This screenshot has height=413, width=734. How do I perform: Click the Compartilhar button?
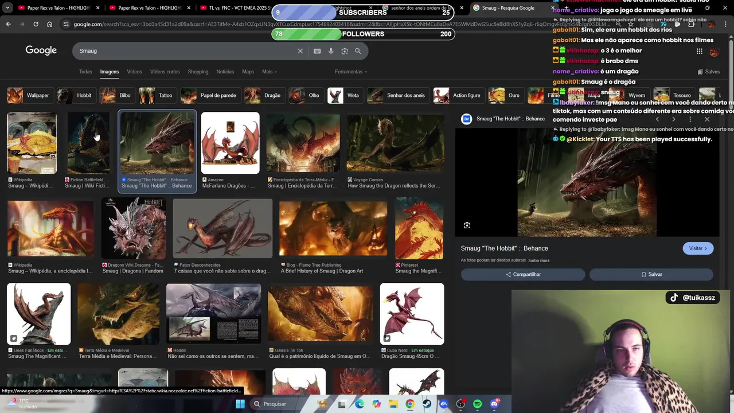[523, 274]
